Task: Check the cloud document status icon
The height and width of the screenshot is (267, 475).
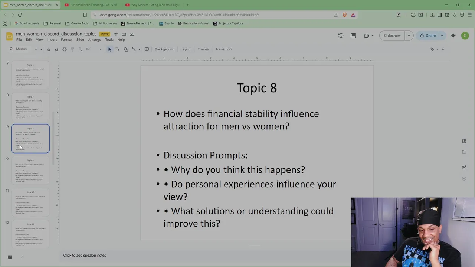Action: (x=132, y=34)
